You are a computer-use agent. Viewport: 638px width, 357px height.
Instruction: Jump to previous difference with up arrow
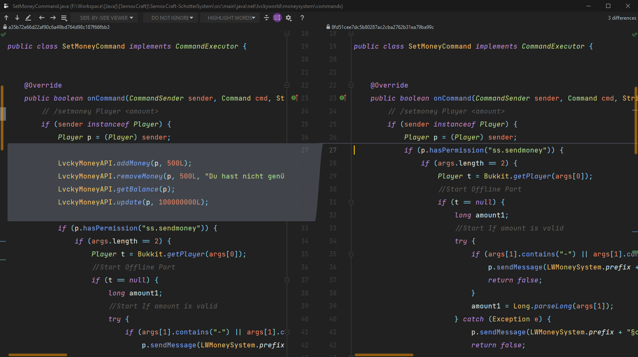[6, 18]
